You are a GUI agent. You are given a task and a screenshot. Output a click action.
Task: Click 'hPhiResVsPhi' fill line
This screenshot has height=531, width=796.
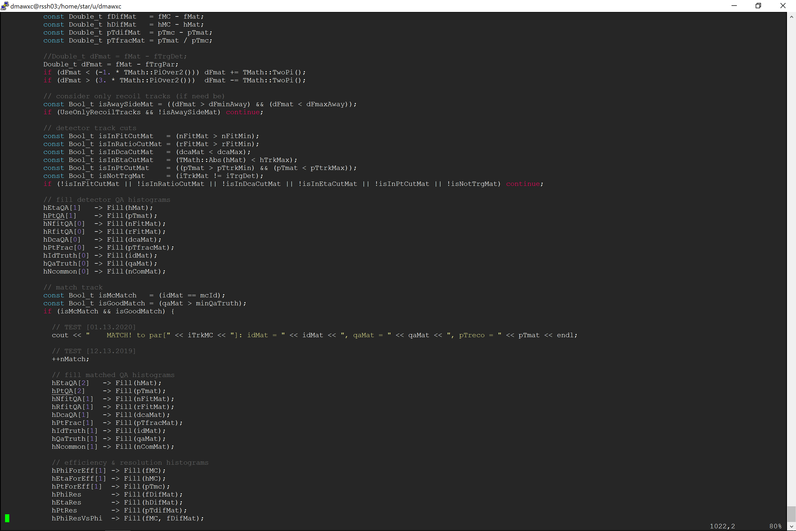coord(128,518)
